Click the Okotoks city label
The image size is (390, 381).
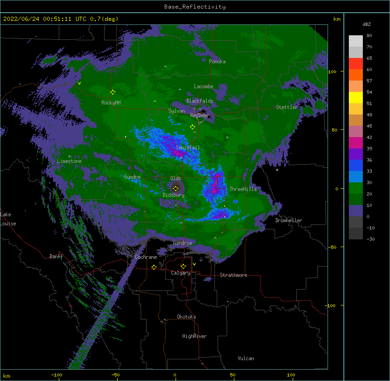(186, 317)
